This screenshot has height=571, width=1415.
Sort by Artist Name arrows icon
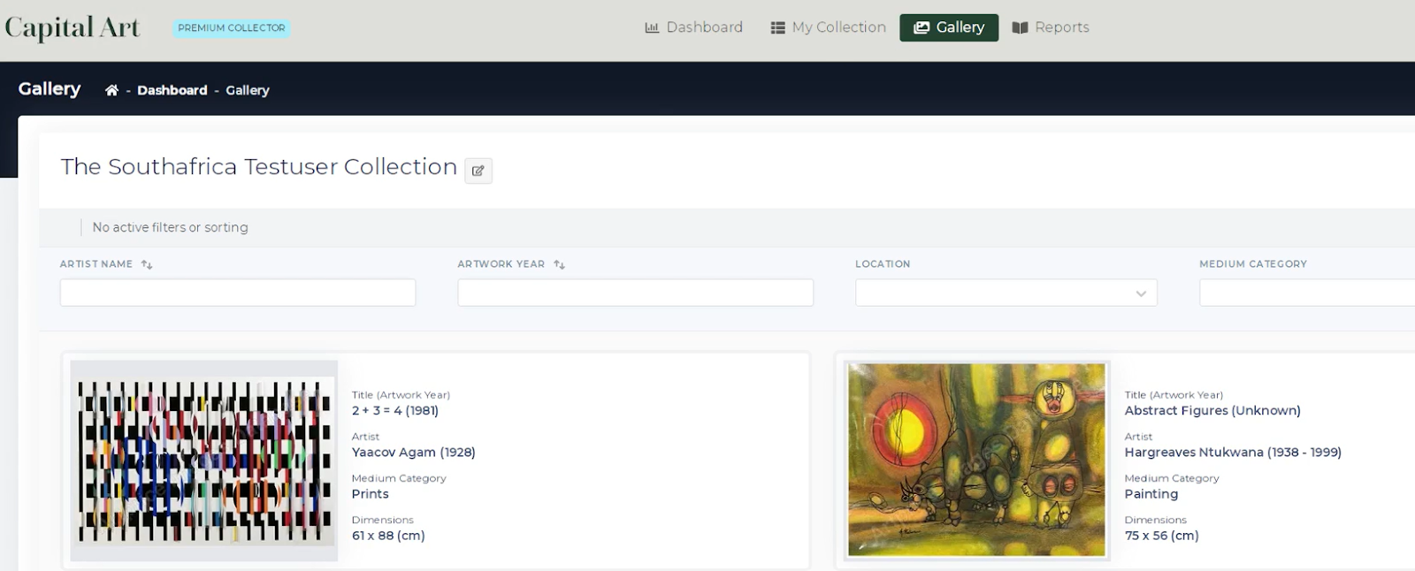147,264
